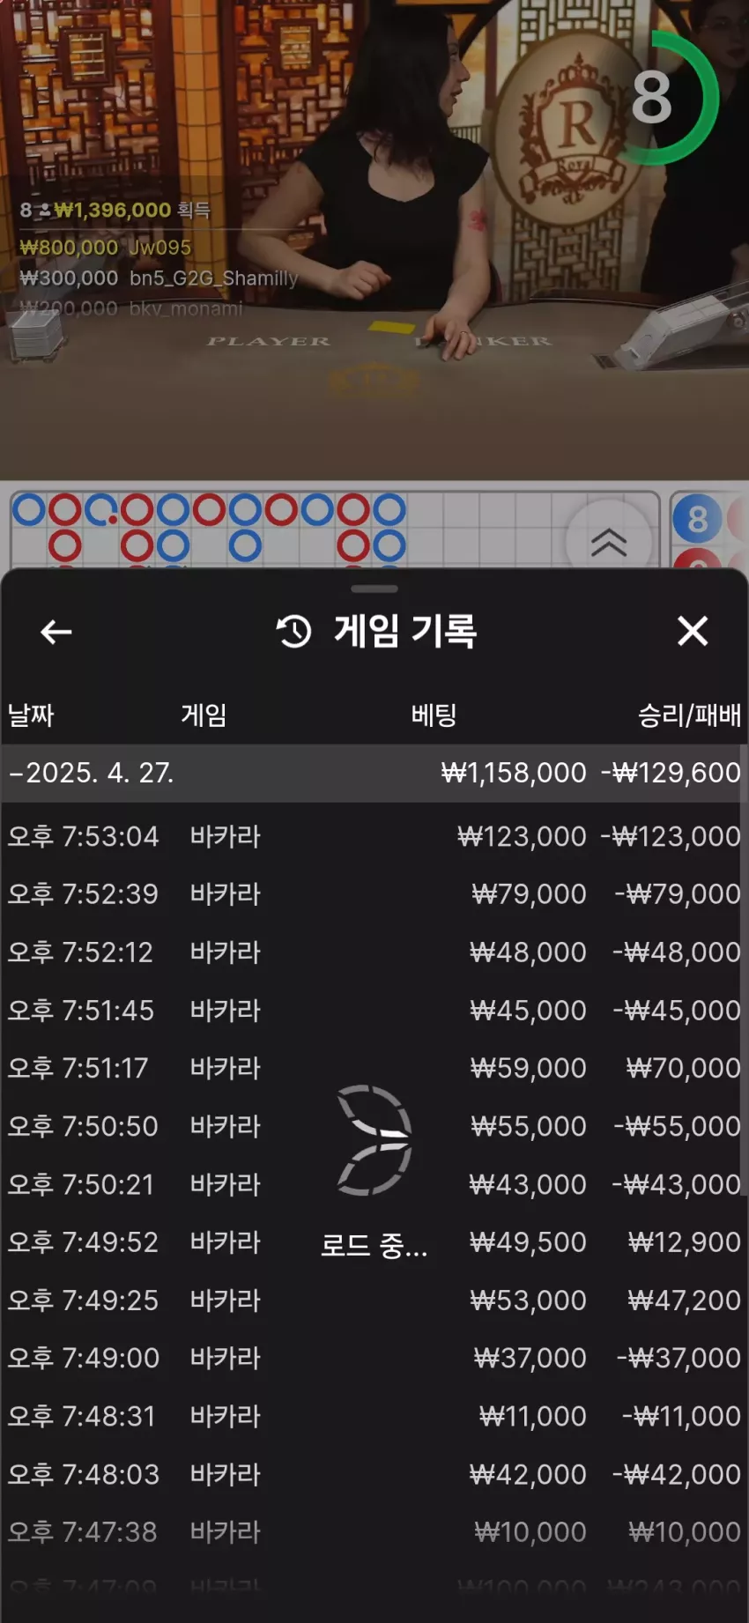This screenshot has width=749, height=1623.
Task: Click the -₩123,000 loss amount
Action: pos(671,836)
